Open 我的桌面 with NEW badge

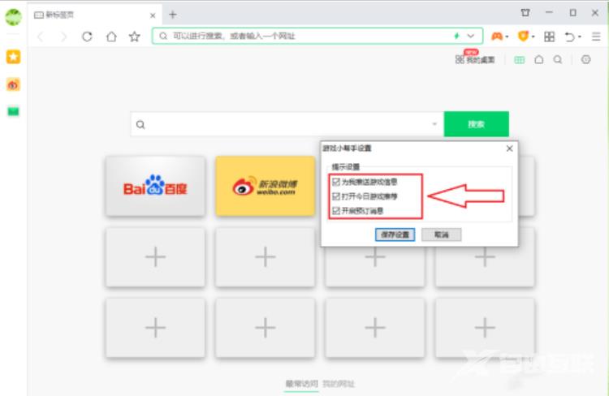pos(475,59)
